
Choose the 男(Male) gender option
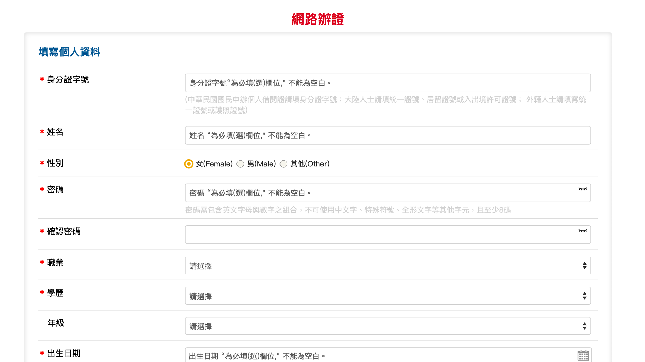240,164
